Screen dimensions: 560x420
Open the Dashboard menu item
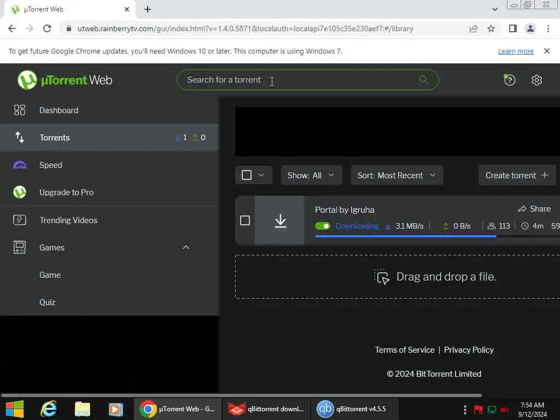(x=109, y=110)
